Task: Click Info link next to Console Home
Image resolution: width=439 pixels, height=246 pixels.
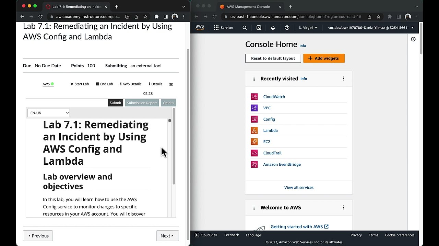Action: [302, 46]
